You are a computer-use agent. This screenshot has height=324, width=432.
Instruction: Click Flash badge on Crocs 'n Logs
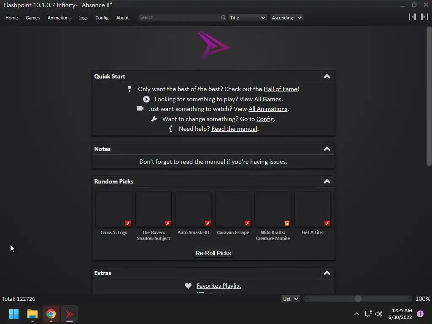[x=128, y=223]
